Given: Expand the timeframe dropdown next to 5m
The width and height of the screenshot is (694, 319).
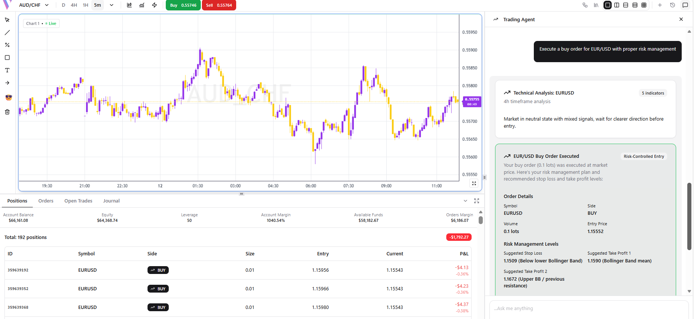Looking at the screenshot, I should click(x=111, y=5).
